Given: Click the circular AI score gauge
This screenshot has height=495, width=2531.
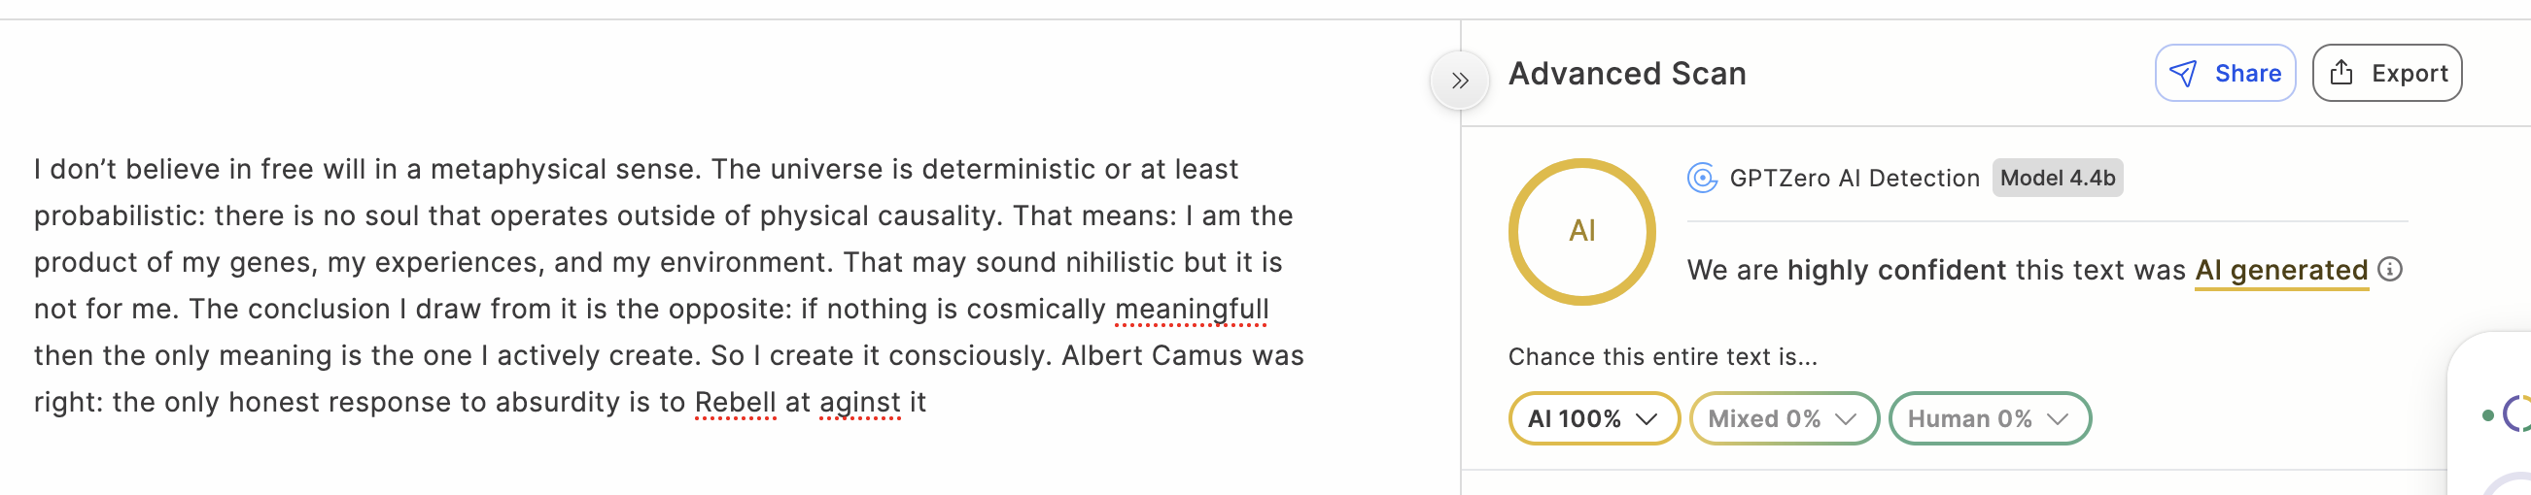Looking at the screenshot, I should click(1582, 231).
